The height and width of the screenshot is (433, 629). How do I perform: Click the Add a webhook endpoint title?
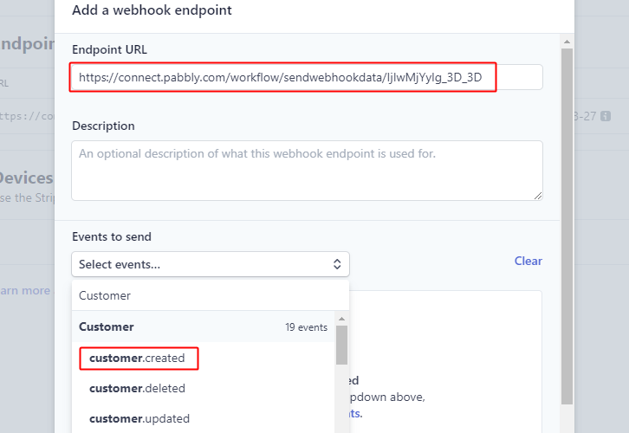coord(152,11)
